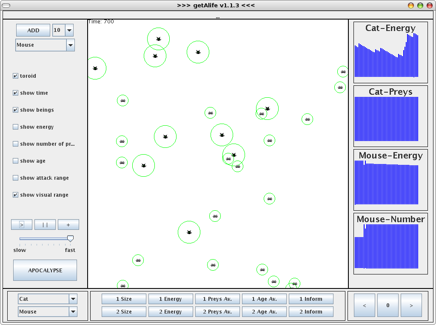Click the quantity field showing 10
Screen dimensions: 436x325
[59, 30]
